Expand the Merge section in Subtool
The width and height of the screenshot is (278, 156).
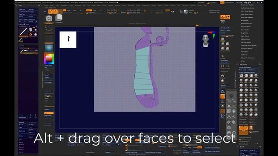(x=21, y=142)
